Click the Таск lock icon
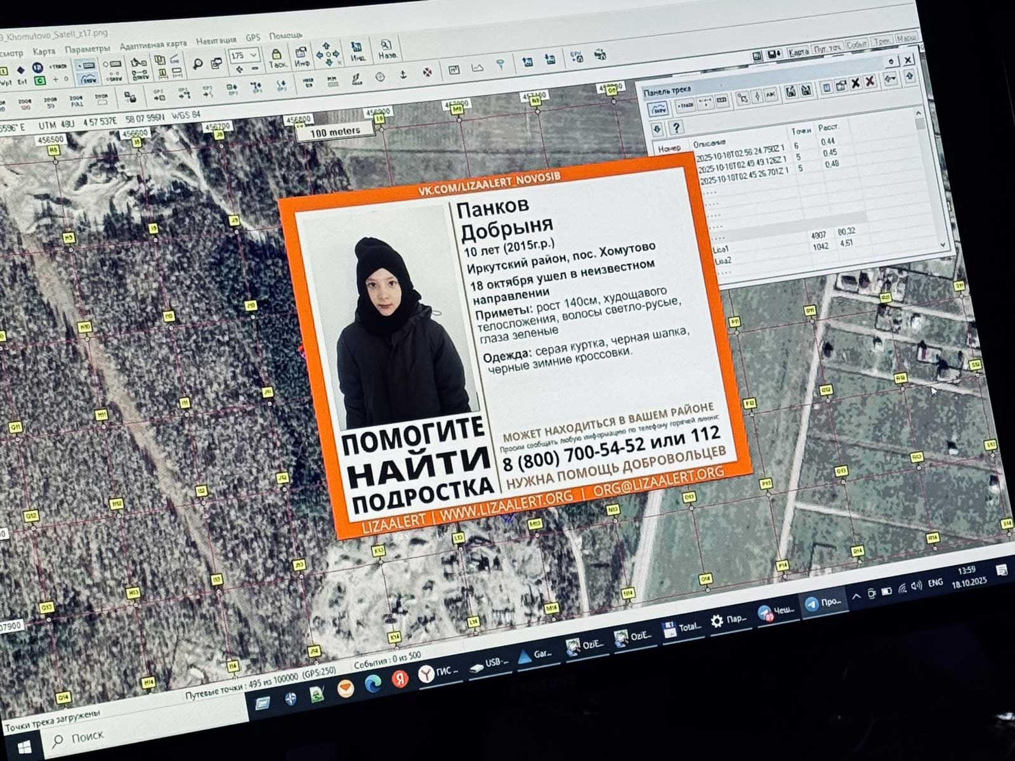Viewport: 1015px width, 761px height. [277, 58]
